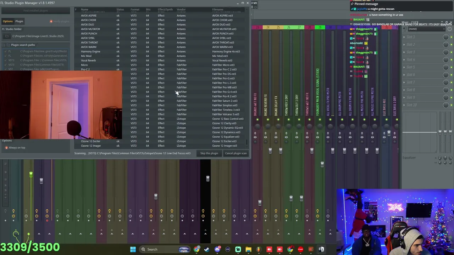Open the Plugin Manager taskbar icon
Image resolution: width=454 pixels, height=255 pixels.
click(x=321, y=249)
